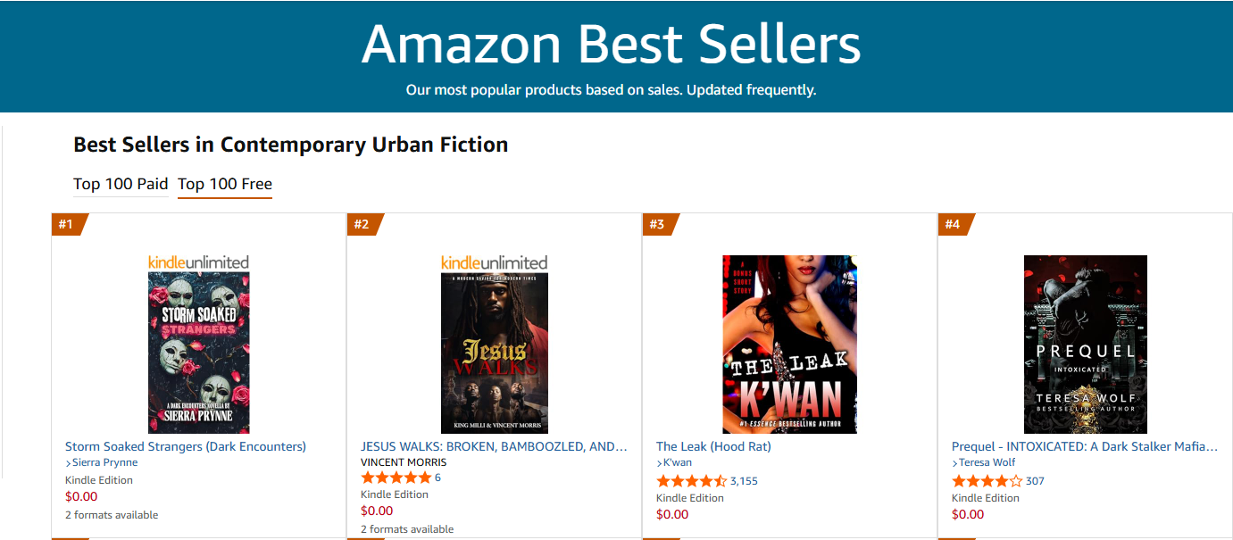Click the #4 rank badge
This screenshot has width=1233, height=540.
pyautogui.click(x=954, y=225)
